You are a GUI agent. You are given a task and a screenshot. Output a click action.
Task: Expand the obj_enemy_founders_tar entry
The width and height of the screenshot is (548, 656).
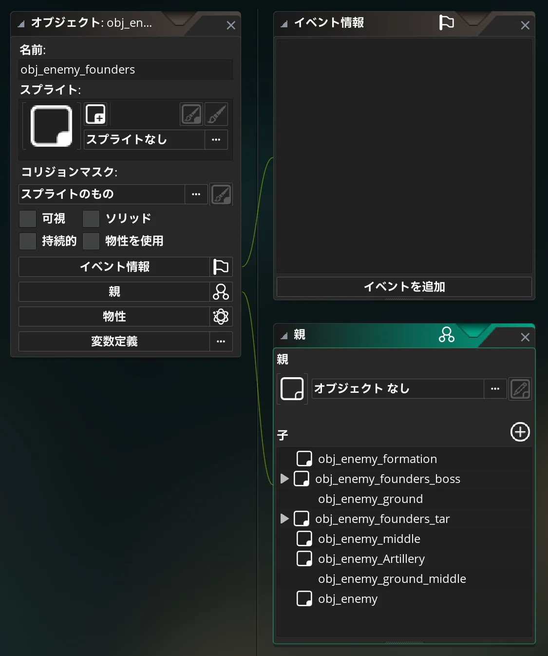(x=285, y=519)
